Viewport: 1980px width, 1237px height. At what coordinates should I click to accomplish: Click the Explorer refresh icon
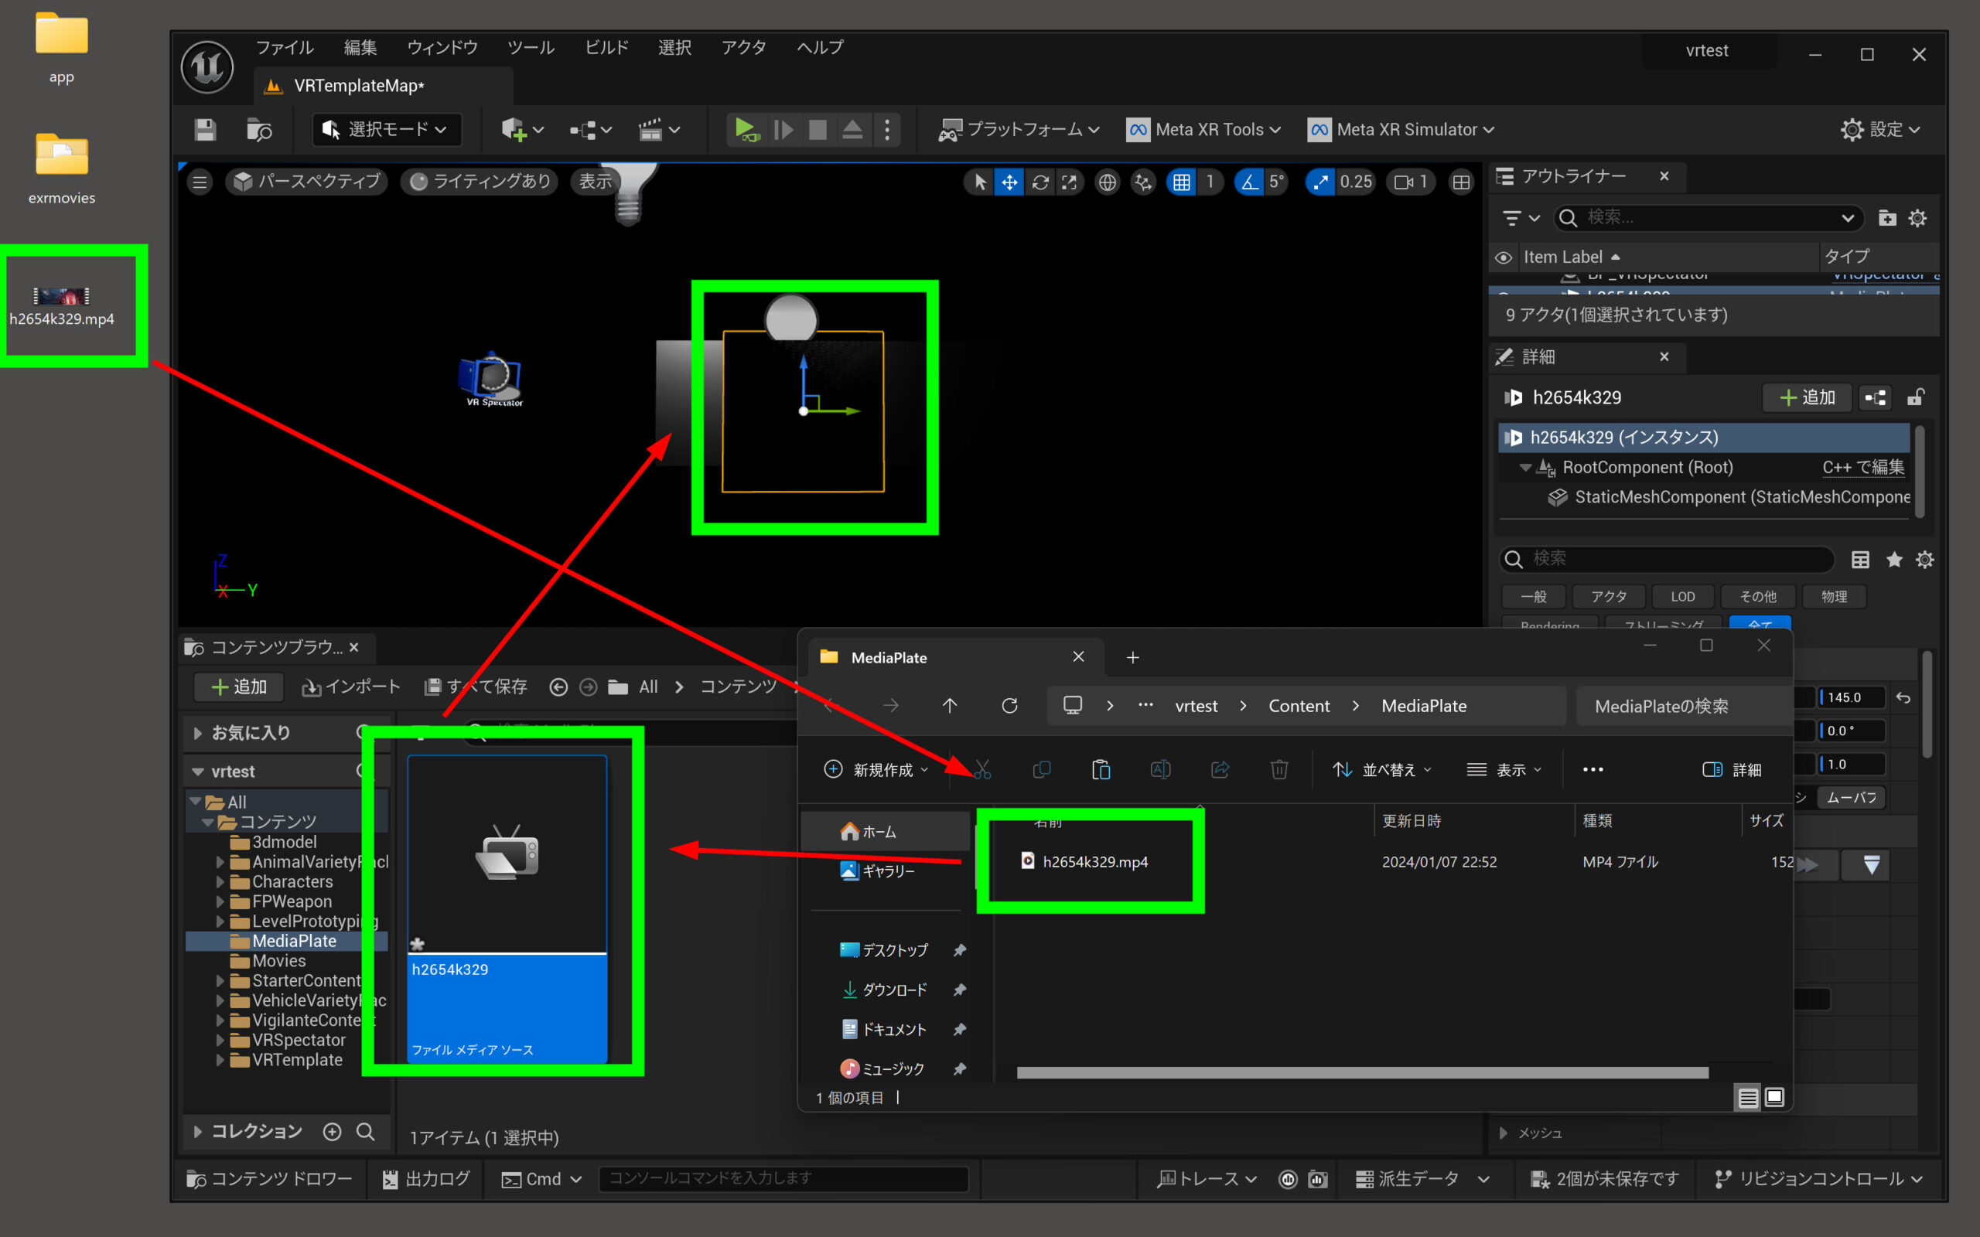point(1009,705)
